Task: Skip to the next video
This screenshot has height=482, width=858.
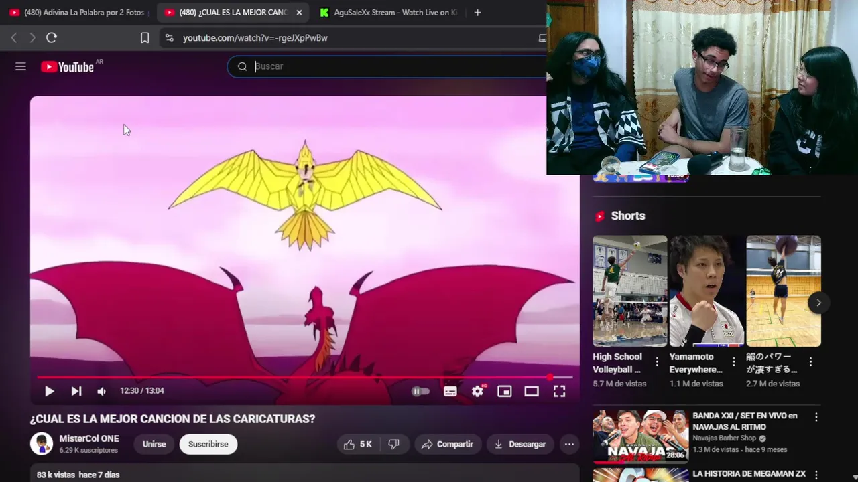Action: pos(76,391)
